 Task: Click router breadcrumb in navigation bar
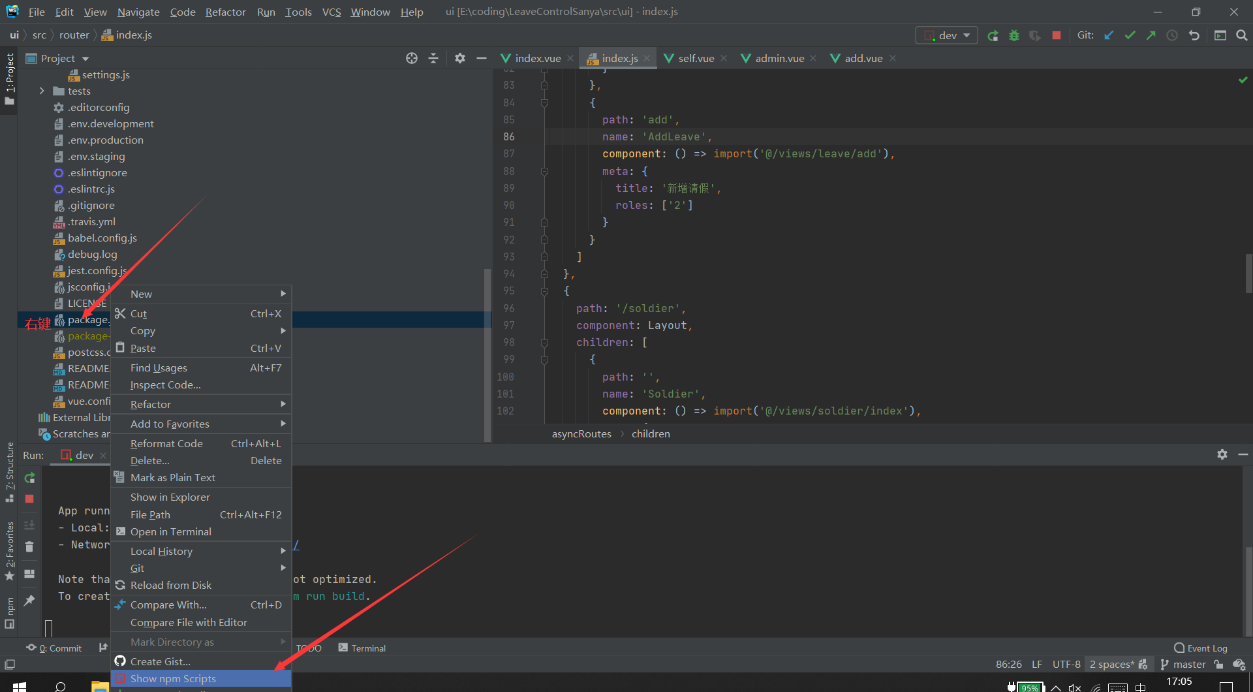click(74, 35)
